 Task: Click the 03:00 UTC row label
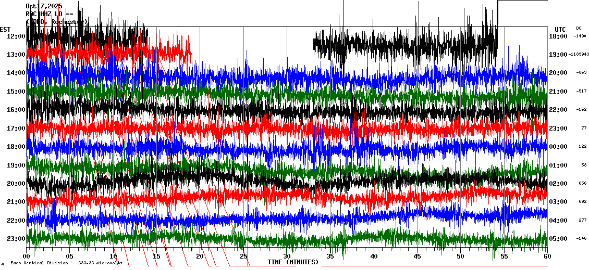[x=558, y=202]
